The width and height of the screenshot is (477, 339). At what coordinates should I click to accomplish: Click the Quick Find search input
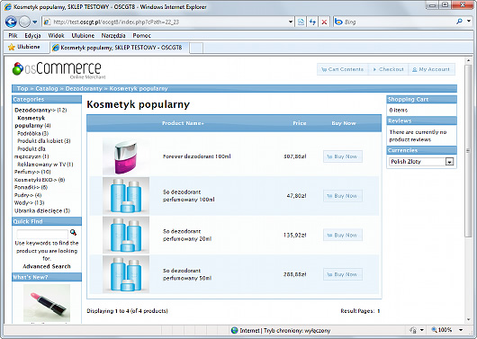pos(42,235)
